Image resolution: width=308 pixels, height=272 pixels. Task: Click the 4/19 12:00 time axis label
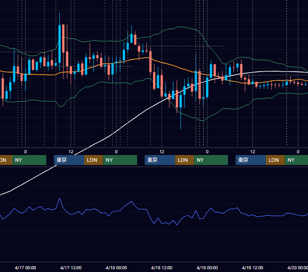tap(252, 267)
